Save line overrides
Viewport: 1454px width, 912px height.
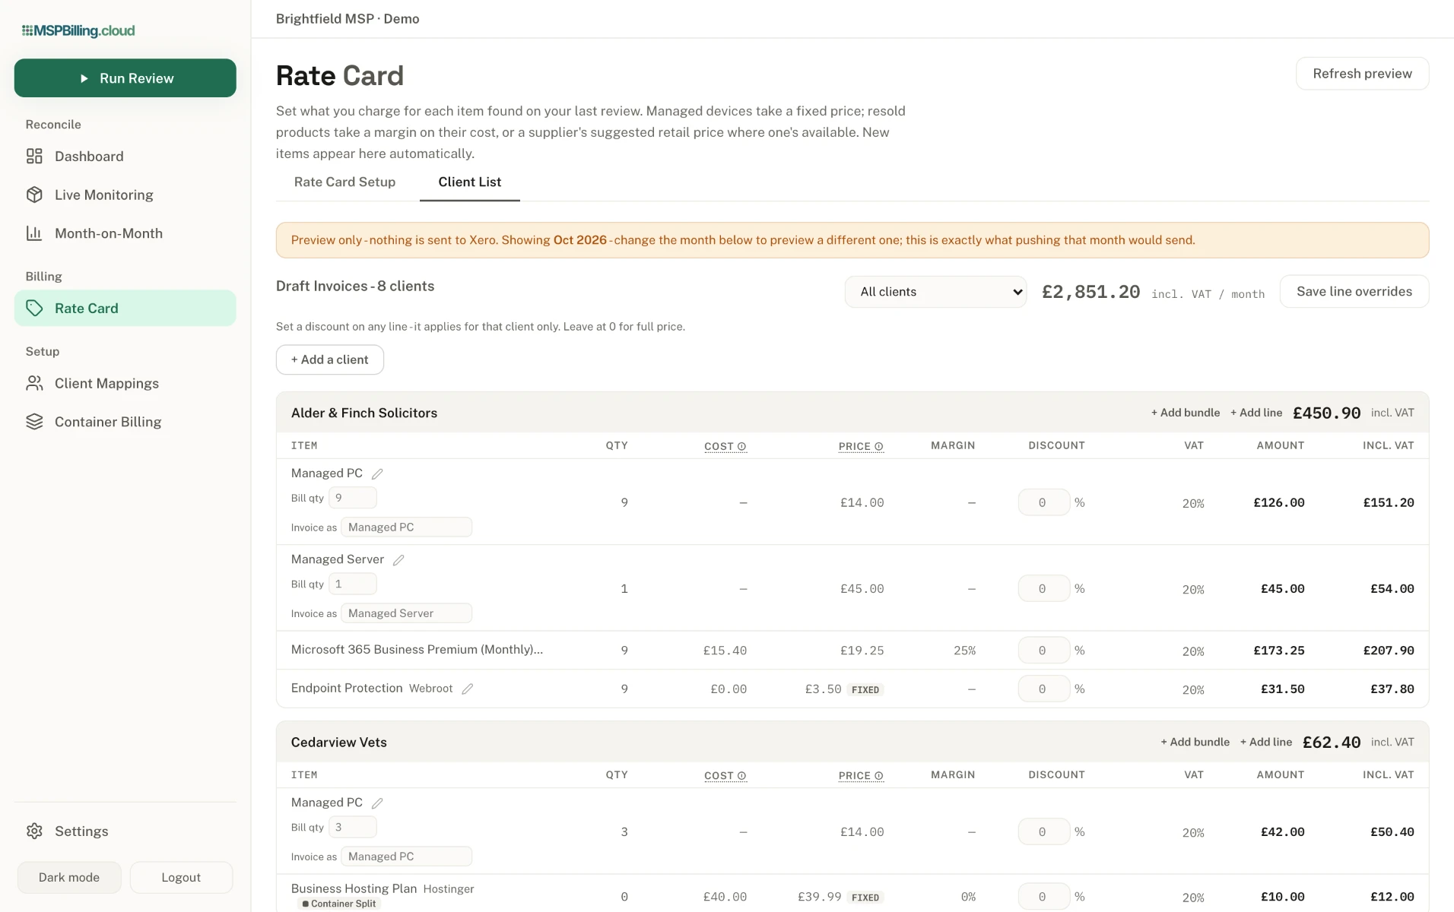point(1354,292)
